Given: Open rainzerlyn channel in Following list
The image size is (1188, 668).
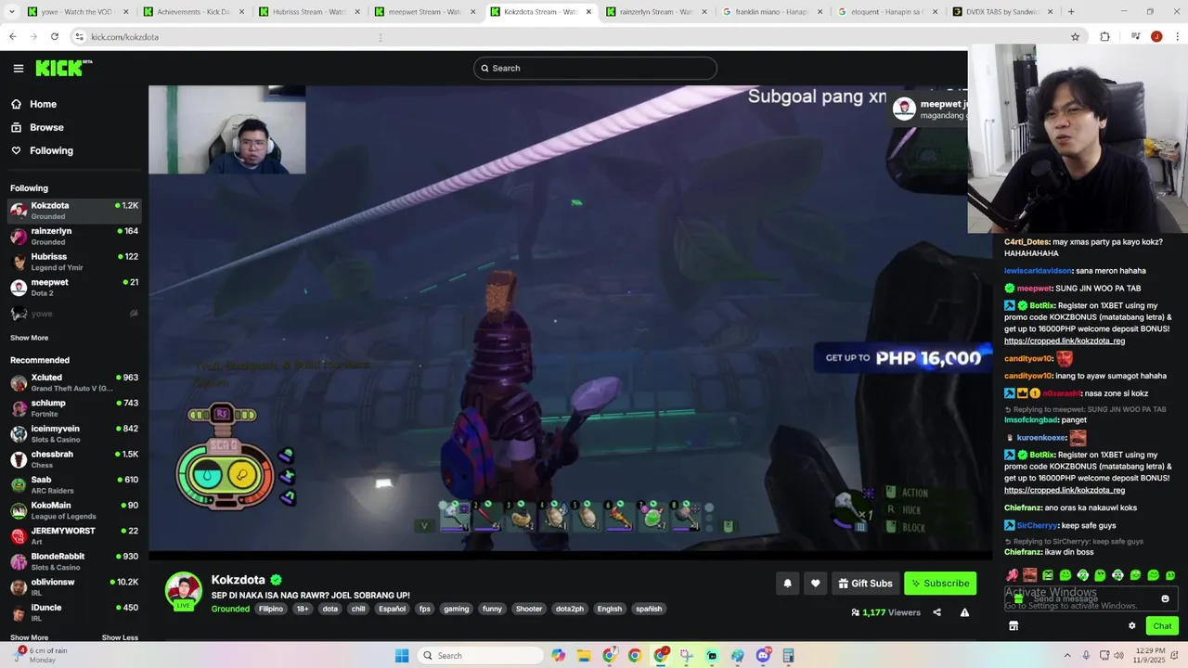Looking at the screenshot, I should (74, 237).
